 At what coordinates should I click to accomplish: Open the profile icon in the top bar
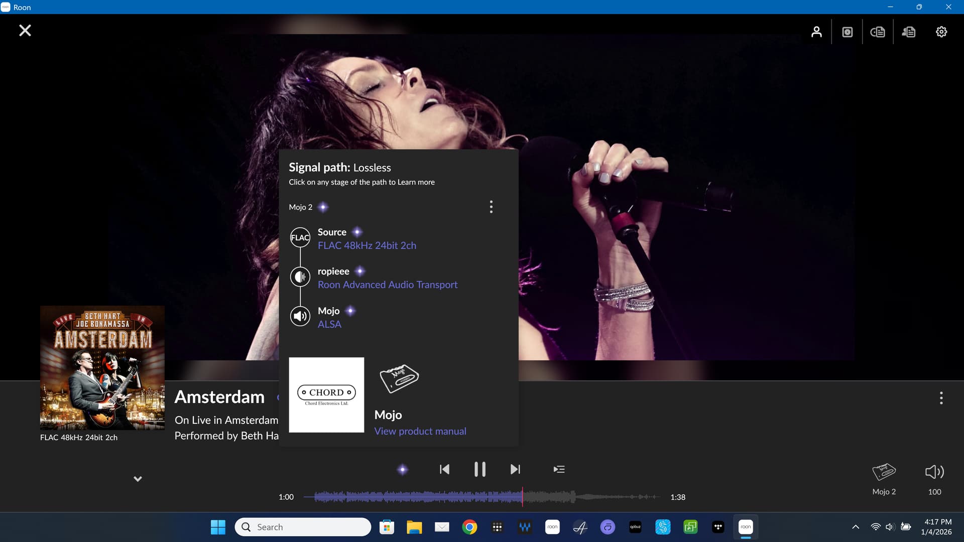[x=816, y=32]
